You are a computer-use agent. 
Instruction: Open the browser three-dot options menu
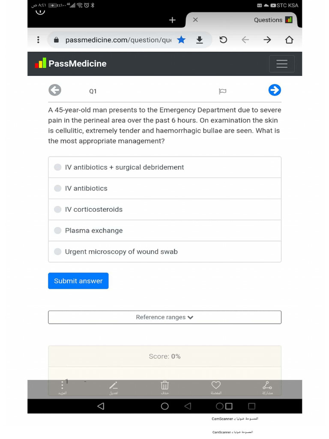point(38,40)
